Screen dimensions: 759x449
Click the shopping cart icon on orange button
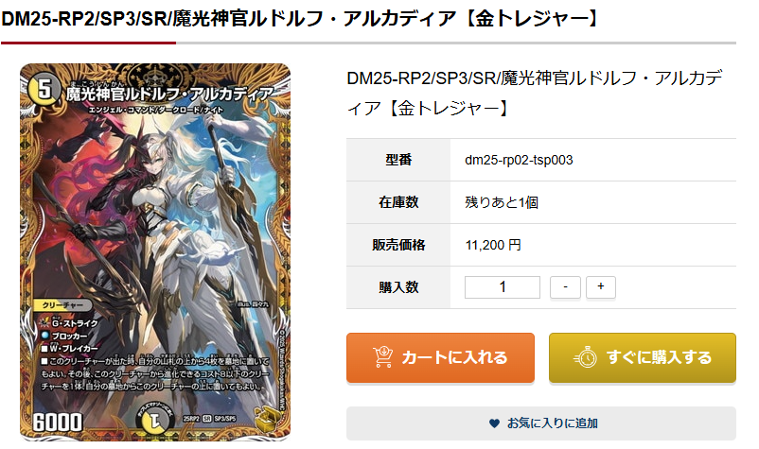[x=383, y=357]
